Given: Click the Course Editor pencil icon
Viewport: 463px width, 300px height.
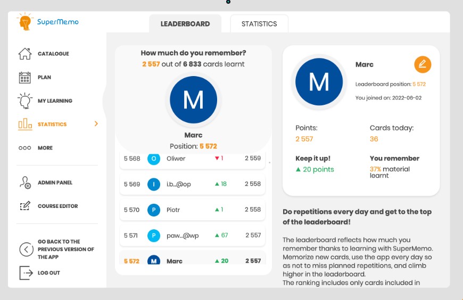Looking at the screenshot, I should point(25,206).
